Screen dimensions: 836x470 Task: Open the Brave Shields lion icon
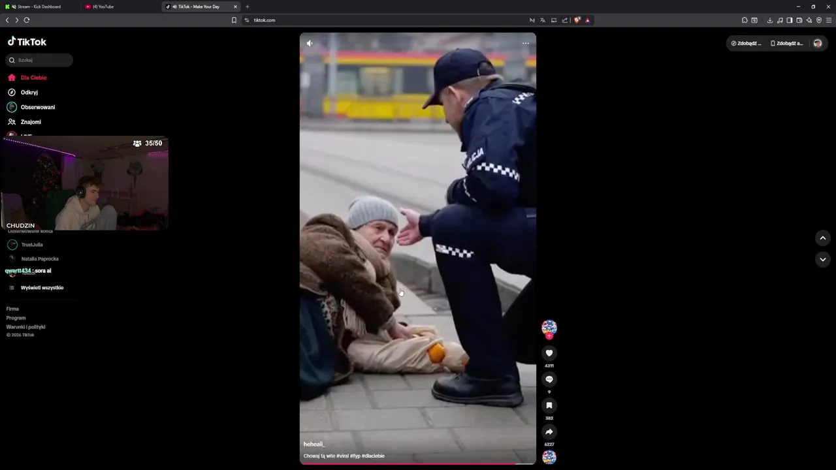pos(577,20)
